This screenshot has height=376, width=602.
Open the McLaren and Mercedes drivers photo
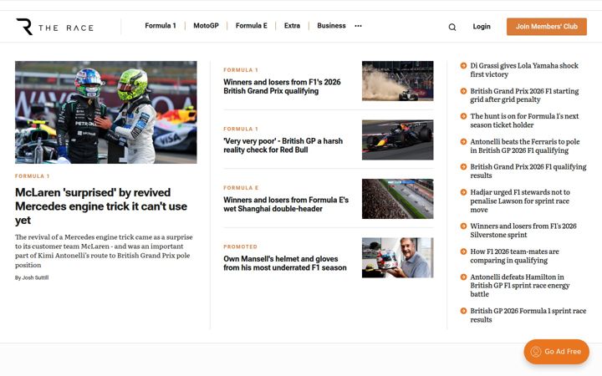pyautogui.click(x=106, y=113)
